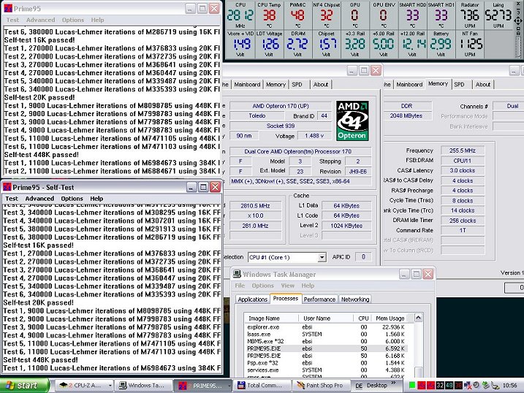Open the Test menu in top Prime95 window
Viewport: 524px width, 393px height.
point(12,20)
